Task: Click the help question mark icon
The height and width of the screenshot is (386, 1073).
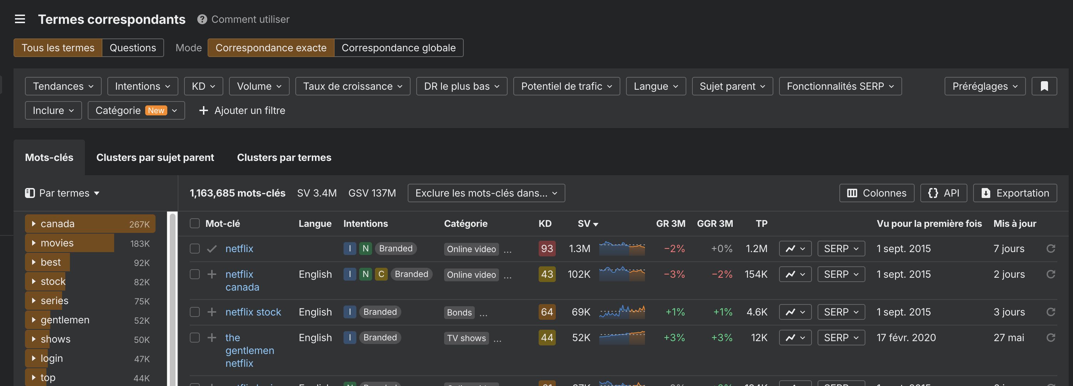Action: point(202,19)
